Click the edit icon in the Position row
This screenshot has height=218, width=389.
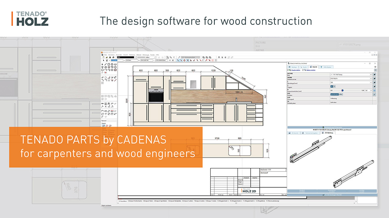click(374, 94)
